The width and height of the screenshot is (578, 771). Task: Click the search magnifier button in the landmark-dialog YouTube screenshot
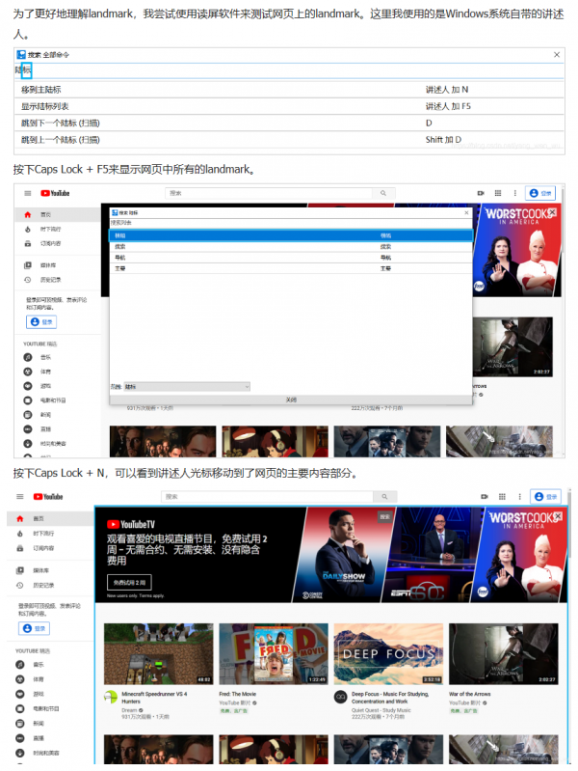click(383, 193)
